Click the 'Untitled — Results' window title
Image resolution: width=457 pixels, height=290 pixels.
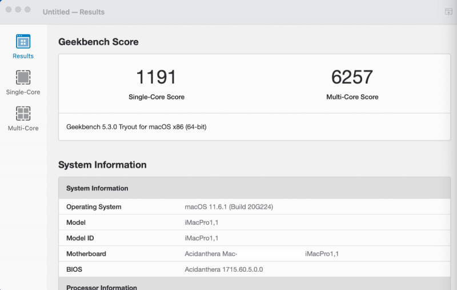[x=74, y=12]
